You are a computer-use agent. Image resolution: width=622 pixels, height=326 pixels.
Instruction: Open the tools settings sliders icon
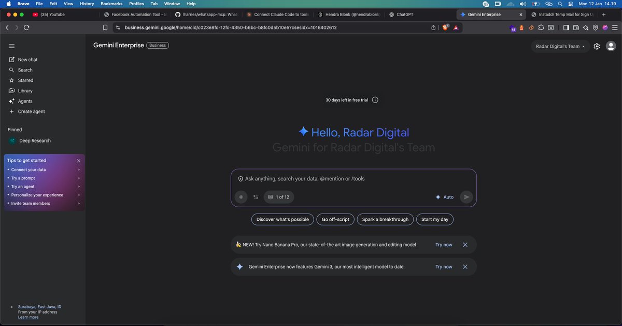pos(256,197)
